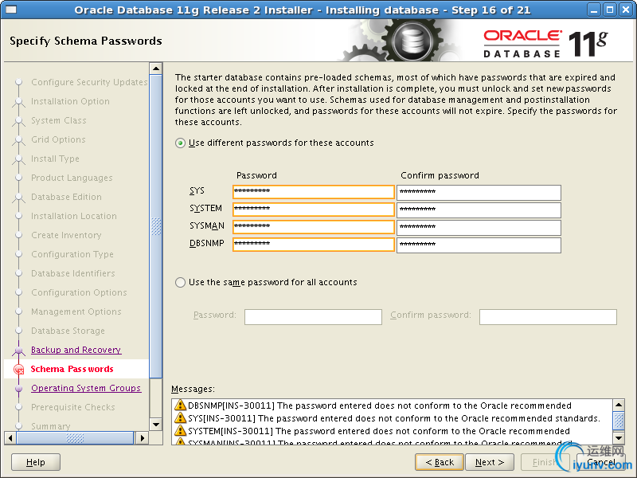Click the SYS confirm password field
Image resolution: width=637 pixels, height=478 pixels.
coord(479,192)
